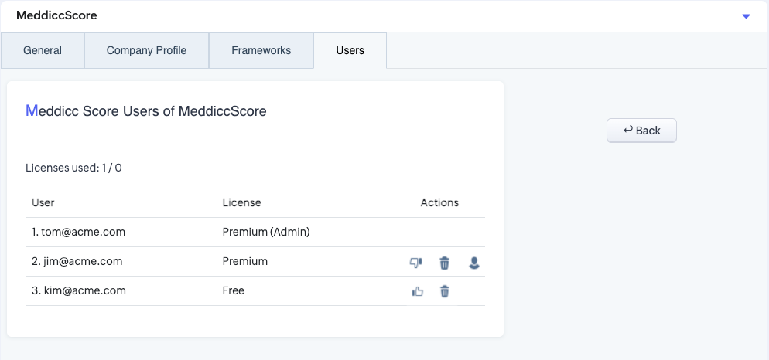Downgrade jim@acme.com with the thumbs-down icon
Image resolution: width=769 pixels, height=360 pixels.
click(x=416, y=263)
